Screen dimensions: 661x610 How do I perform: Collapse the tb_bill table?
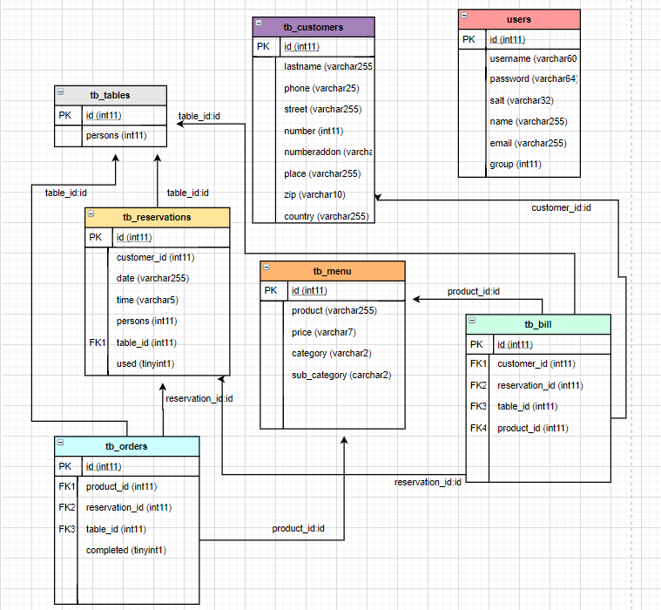click(472, 321)
